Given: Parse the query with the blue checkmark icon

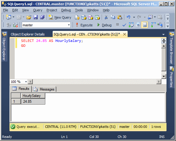Looking at the screenshot, I should pyautogui.click(x=124, y=25).
